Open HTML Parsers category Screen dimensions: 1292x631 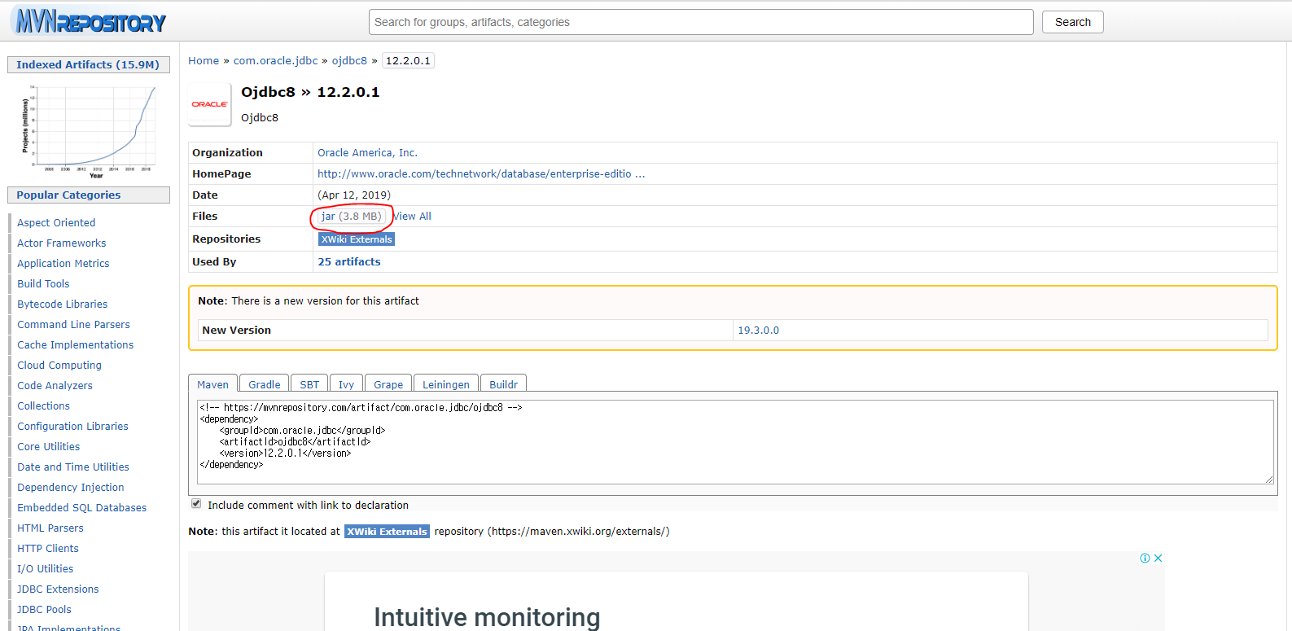coord(50,528)
